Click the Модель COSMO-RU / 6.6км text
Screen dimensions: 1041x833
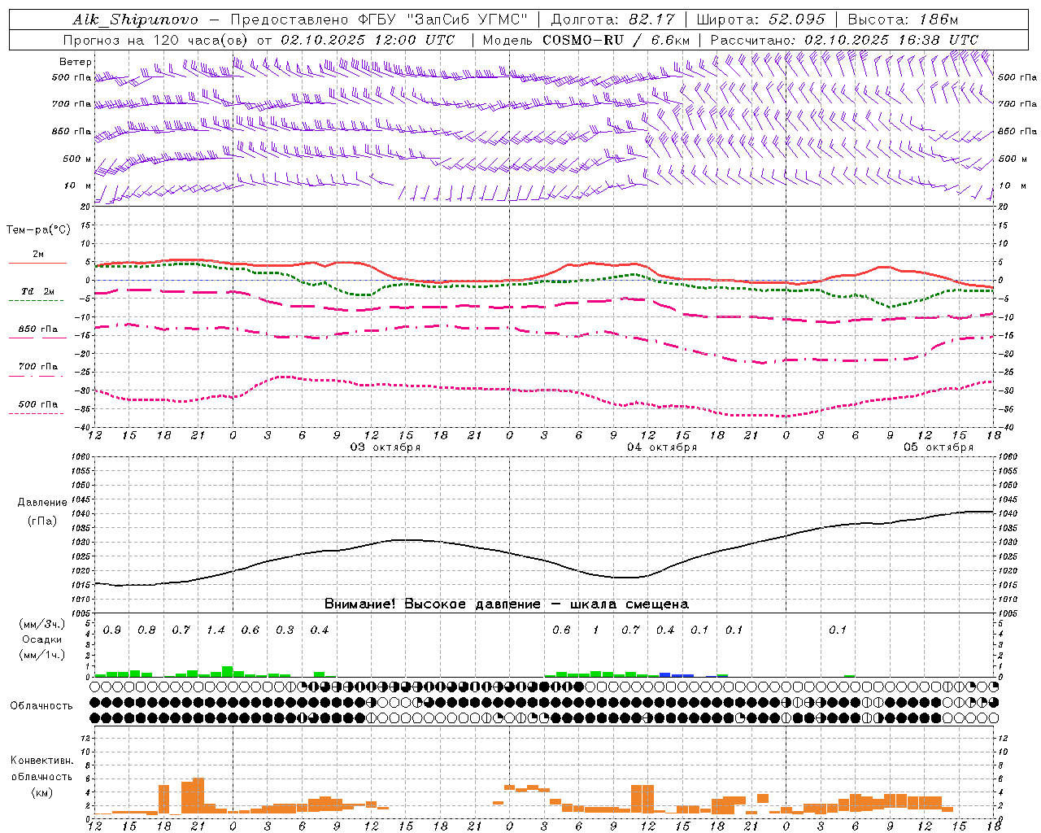pyautogui.click(x=586, y=40)
